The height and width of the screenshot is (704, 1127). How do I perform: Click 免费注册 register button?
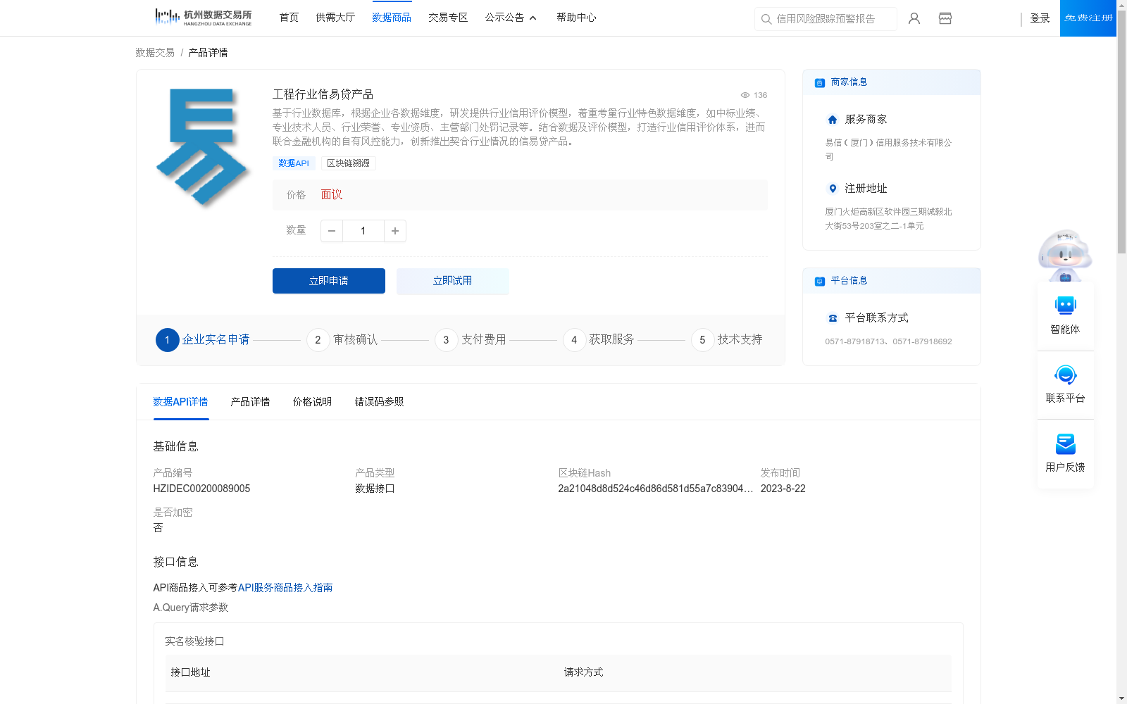tap(1088, 18)
